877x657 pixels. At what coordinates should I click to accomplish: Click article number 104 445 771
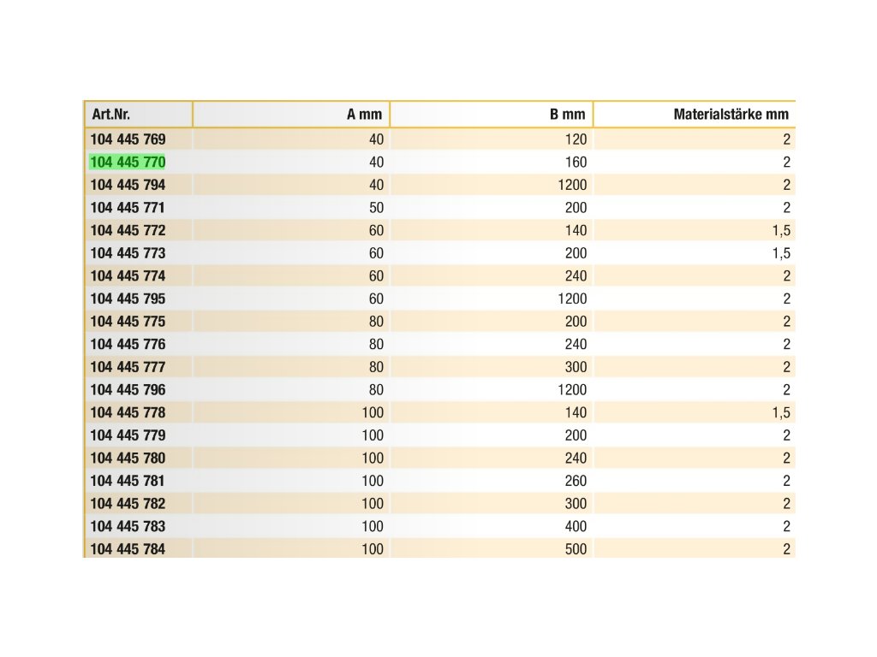click(x=128, y=208)
